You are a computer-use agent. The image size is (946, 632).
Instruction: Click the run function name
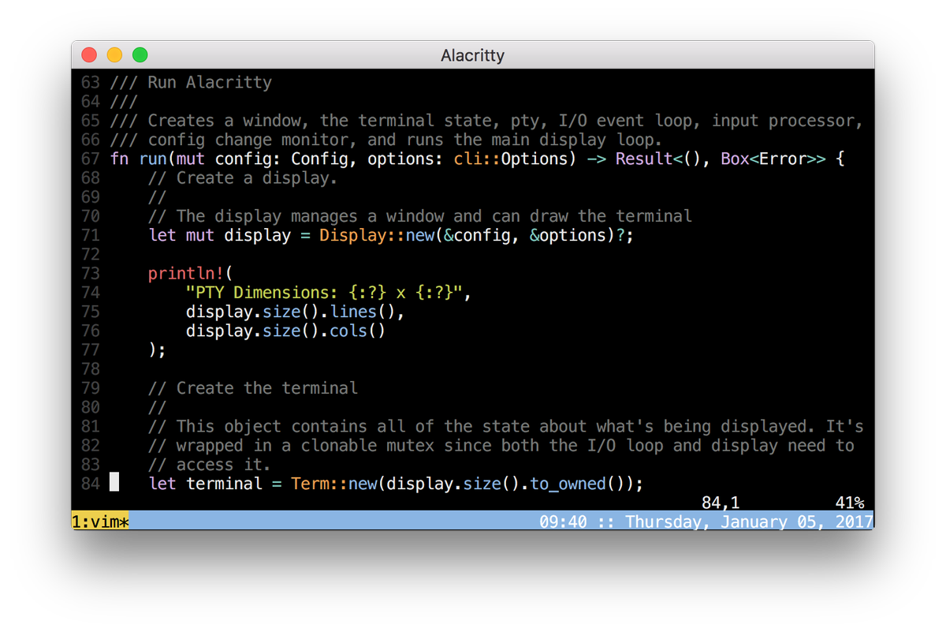pos(153,159)
